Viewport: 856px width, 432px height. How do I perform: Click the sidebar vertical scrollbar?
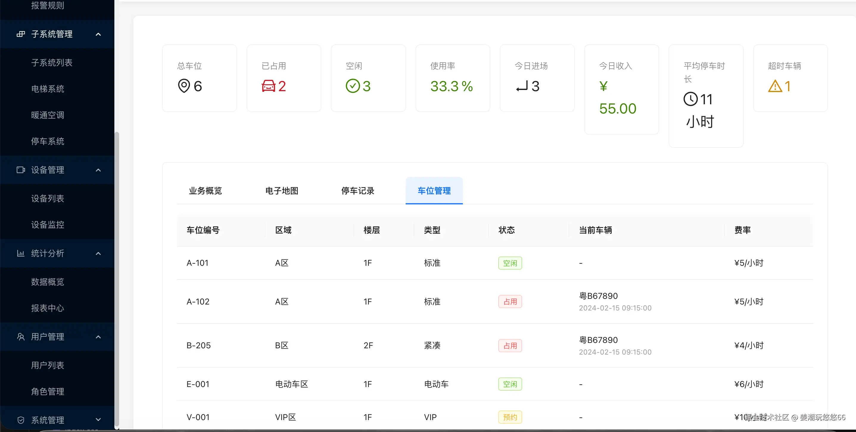117,279
